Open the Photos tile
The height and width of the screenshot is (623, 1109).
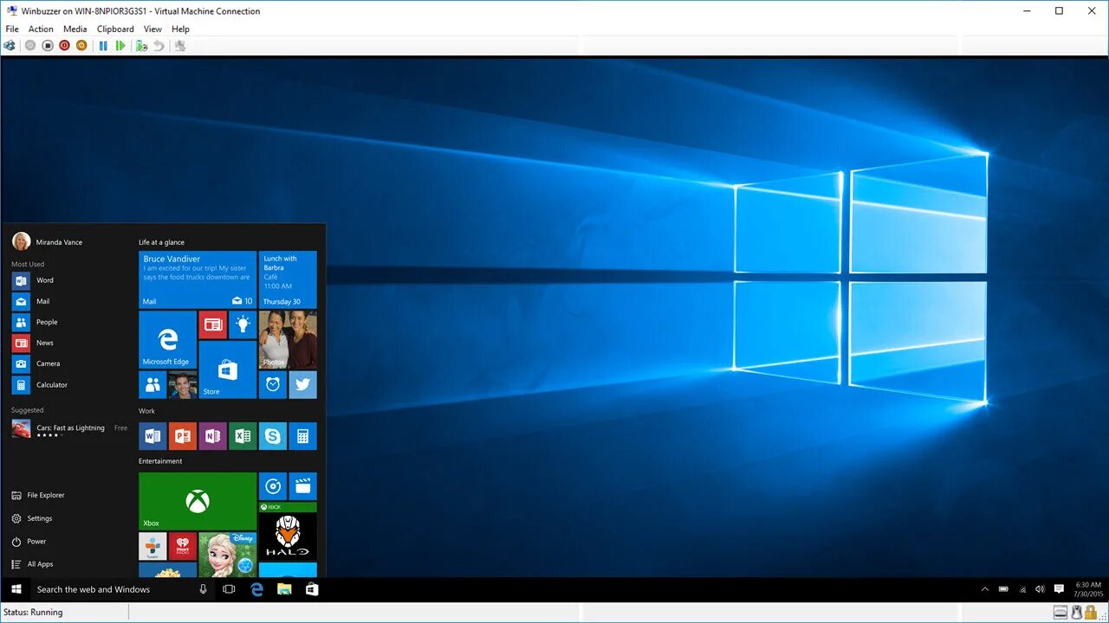pos(288,339)
